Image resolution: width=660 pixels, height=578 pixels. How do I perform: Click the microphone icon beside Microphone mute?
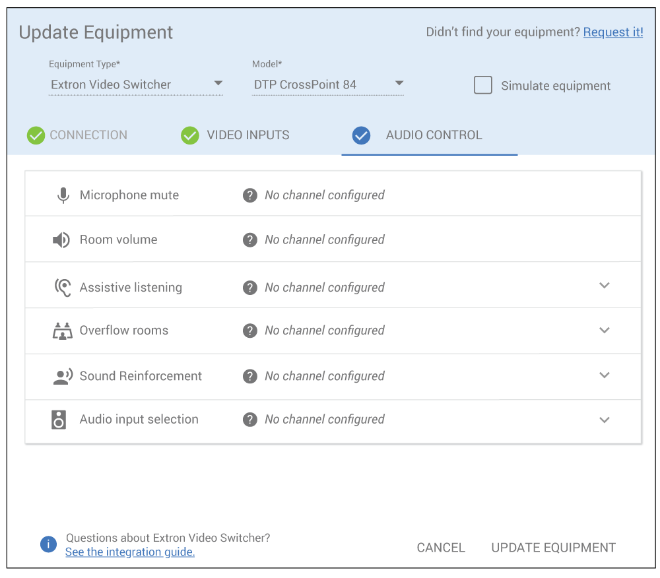[x=63, y=195]
